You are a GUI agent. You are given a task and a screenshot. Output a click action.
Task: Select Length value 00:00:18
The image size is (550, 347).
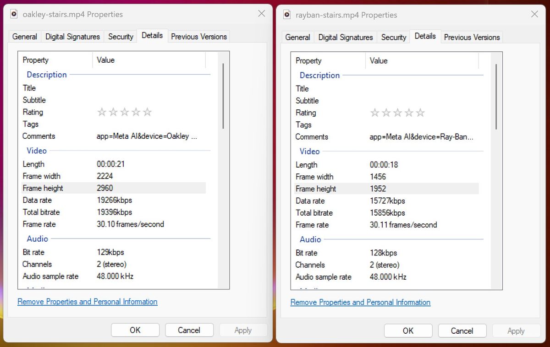coord(384,164)
